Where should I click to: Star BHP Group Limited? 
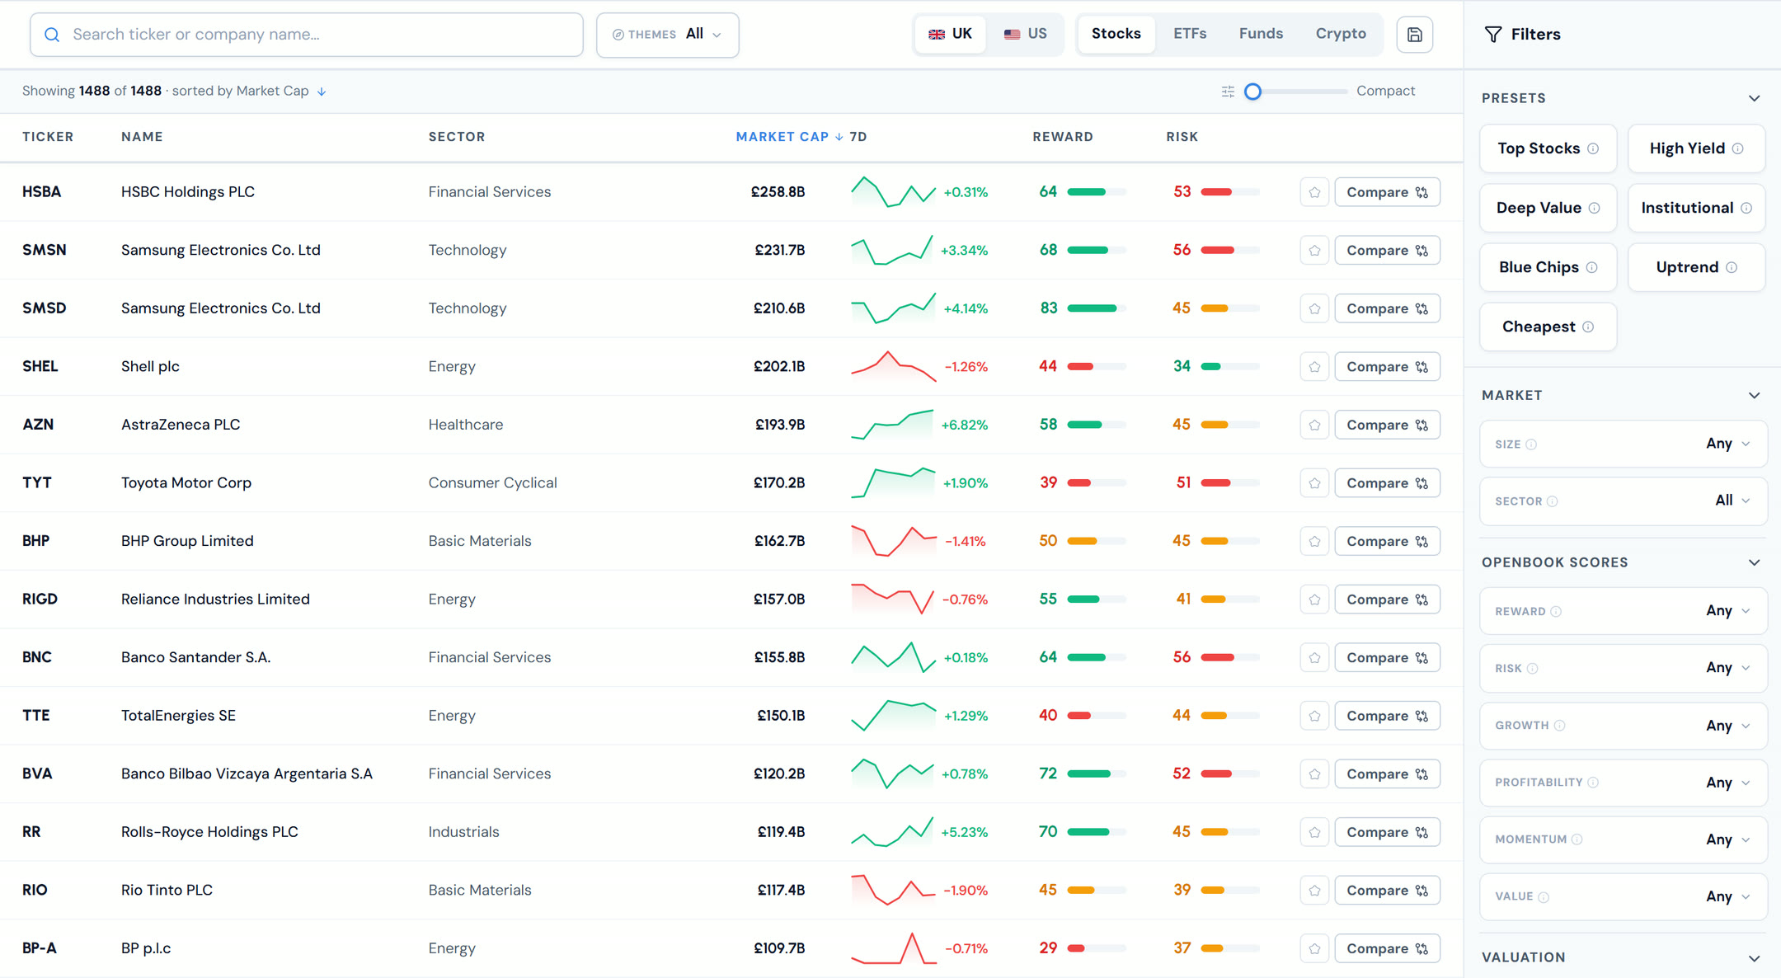click(1314, 542)
